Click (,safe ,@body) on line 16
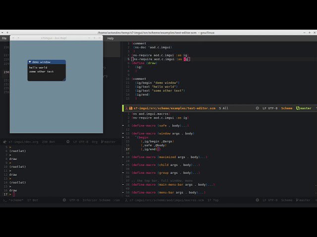Screen dimensions: 317x237 tap(154, 145)
